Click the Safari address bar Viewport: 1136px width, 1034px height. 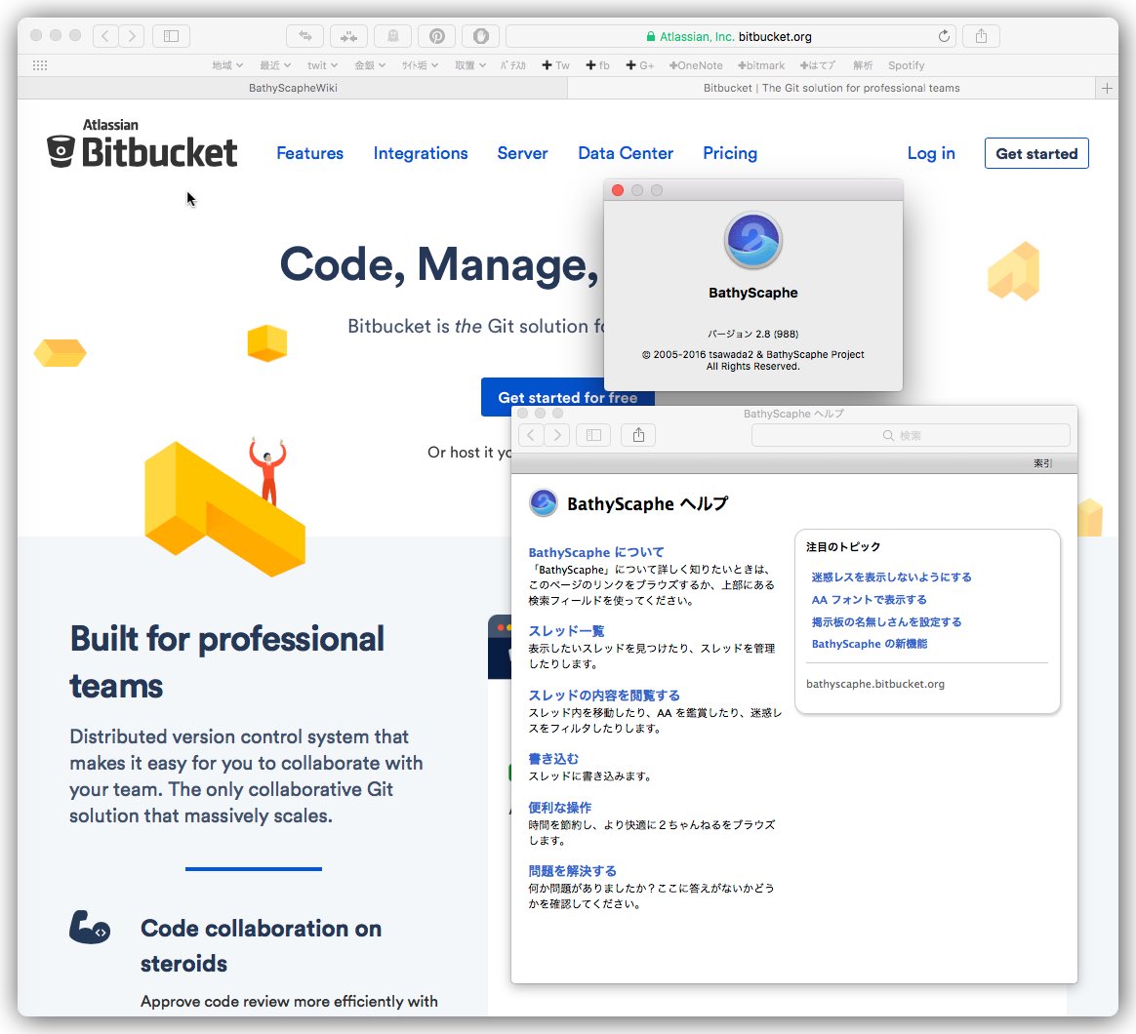[730, 36]
